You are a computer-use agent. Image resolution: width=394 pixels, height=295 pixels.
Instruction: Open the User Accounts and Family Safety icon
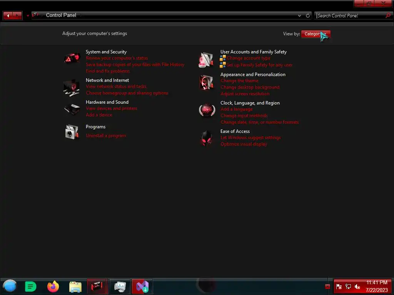click(206, 60)
